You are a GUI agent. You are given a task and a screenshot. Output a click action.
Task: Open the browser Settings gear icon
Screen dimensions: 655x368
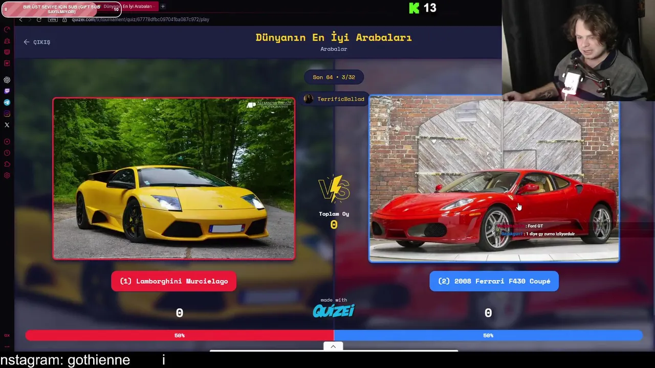[x=7, y=175]
